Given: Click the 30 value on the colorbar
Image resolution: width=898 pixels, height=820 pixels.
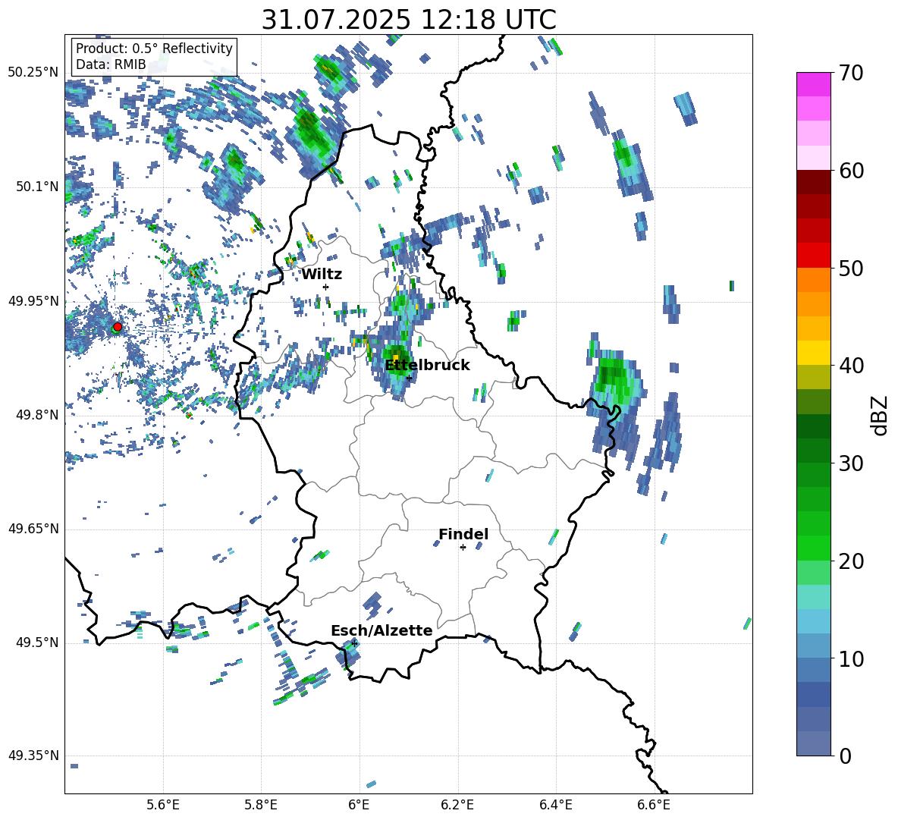Looking at the screenshot, I should click(850, 463).
